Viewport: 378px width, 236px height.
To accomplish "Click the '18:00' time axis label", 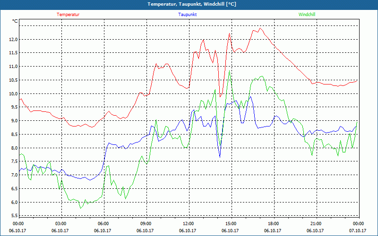I will point(273,224).
